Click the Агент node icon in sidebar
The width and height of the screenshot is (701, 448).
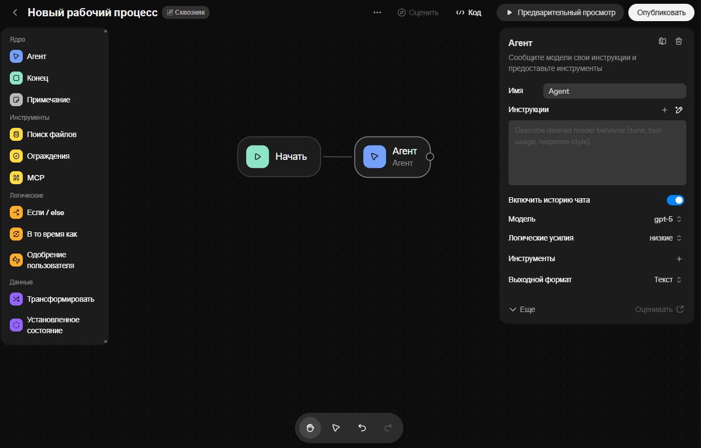16,56
